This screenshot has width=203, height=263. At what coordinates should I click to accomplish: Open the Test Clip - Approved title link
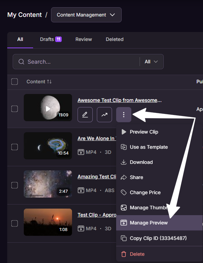point(97,215)
